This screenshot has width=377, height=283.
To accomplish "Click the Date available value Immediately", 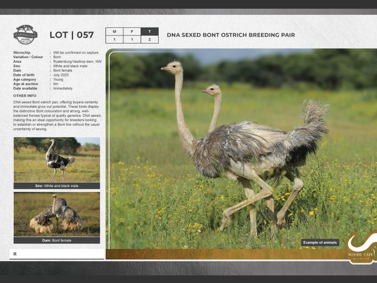I will [63, 89].
